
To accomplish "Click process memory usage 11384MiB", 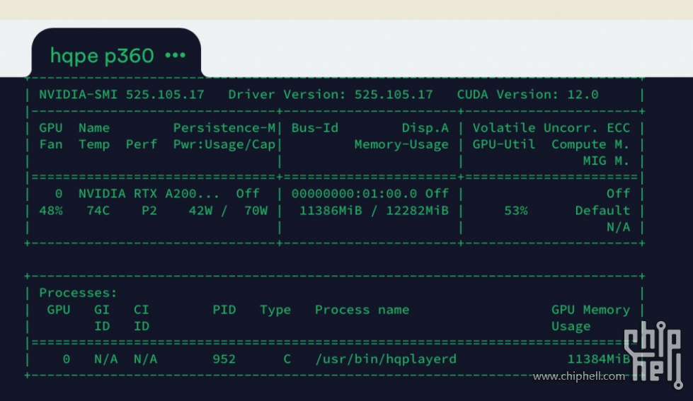I will click(x=598, y=359).
